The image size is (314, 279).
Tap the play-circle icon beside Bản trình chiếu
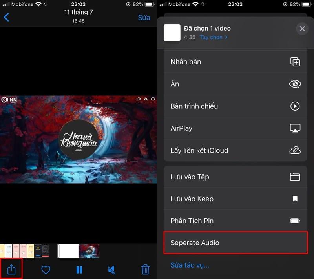[295, 106]
